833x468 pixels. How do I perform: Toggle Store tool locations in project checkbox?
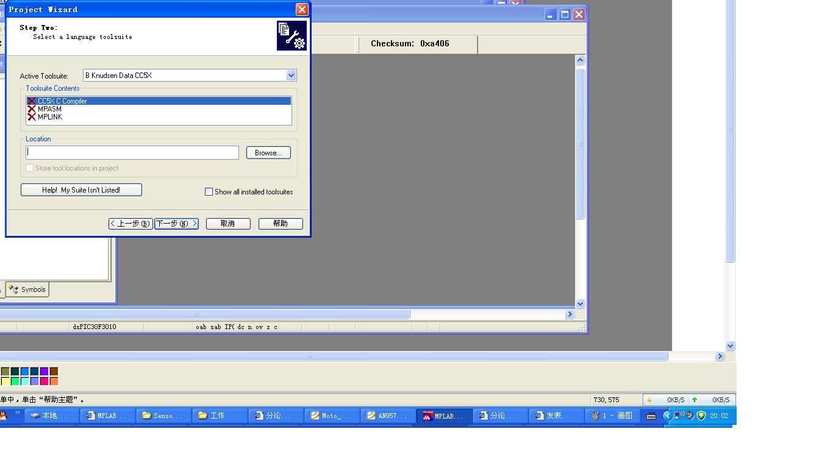pos(29,168)
